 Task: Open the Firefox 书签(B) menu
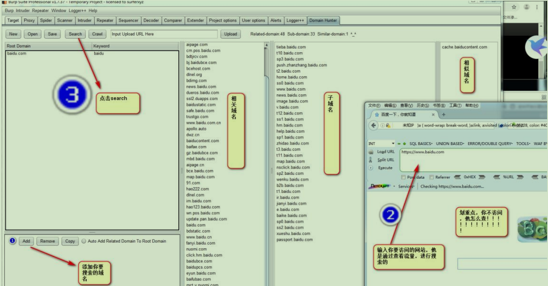point(439,105)
